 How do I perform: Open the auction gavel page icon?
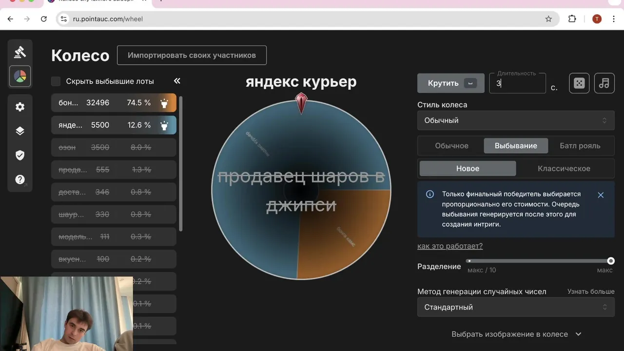click(20, 52)
